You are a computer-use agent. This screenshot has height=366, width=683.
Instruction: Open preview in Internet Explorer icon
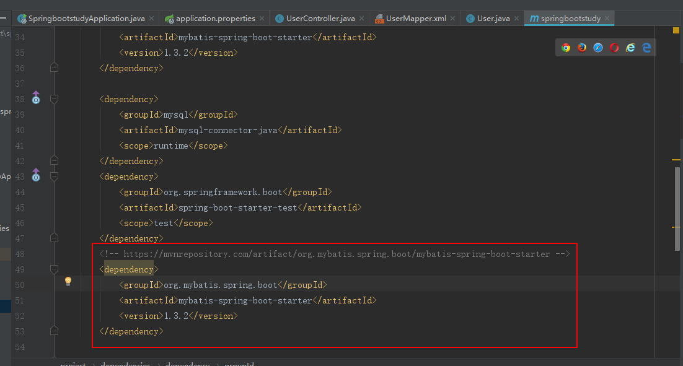630,48
